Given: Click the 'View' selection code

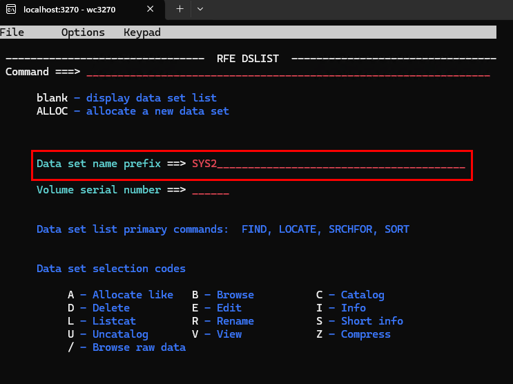Looking at the screenshot, I should (229, 334).
